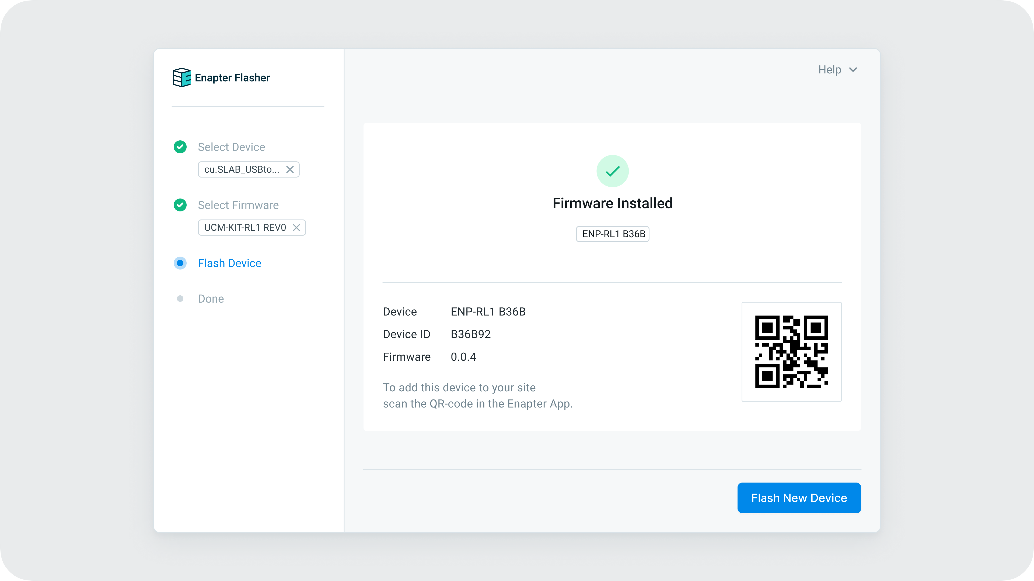Click the green check beside Select Firmware
This screenshot has width=1034, height=581.
point(180,205)
